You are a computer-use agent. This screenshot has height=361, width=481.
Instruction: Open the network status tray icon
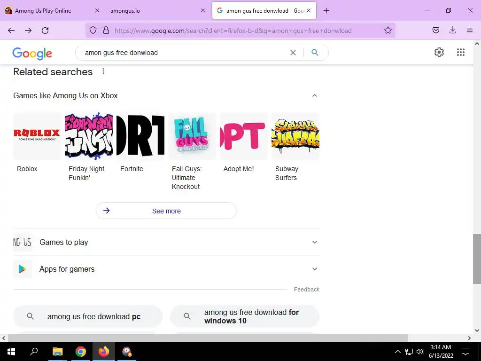(409, 352)
